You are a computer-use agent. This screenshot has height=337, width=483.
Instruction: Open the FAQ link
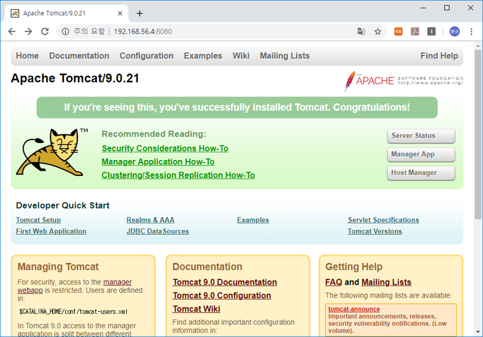point(334,282)
